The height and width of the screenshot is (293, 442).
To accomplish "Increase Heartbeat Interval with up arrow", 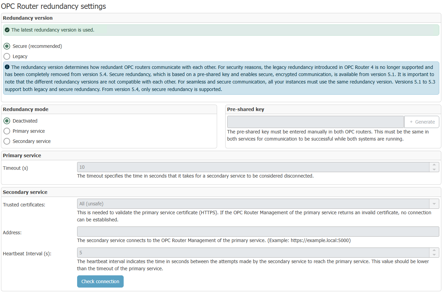I will (x=434, y=250).
